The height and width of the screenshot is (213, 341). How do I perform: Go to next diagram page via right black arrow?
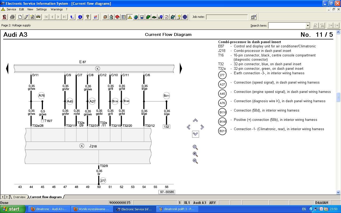(181, 69)
